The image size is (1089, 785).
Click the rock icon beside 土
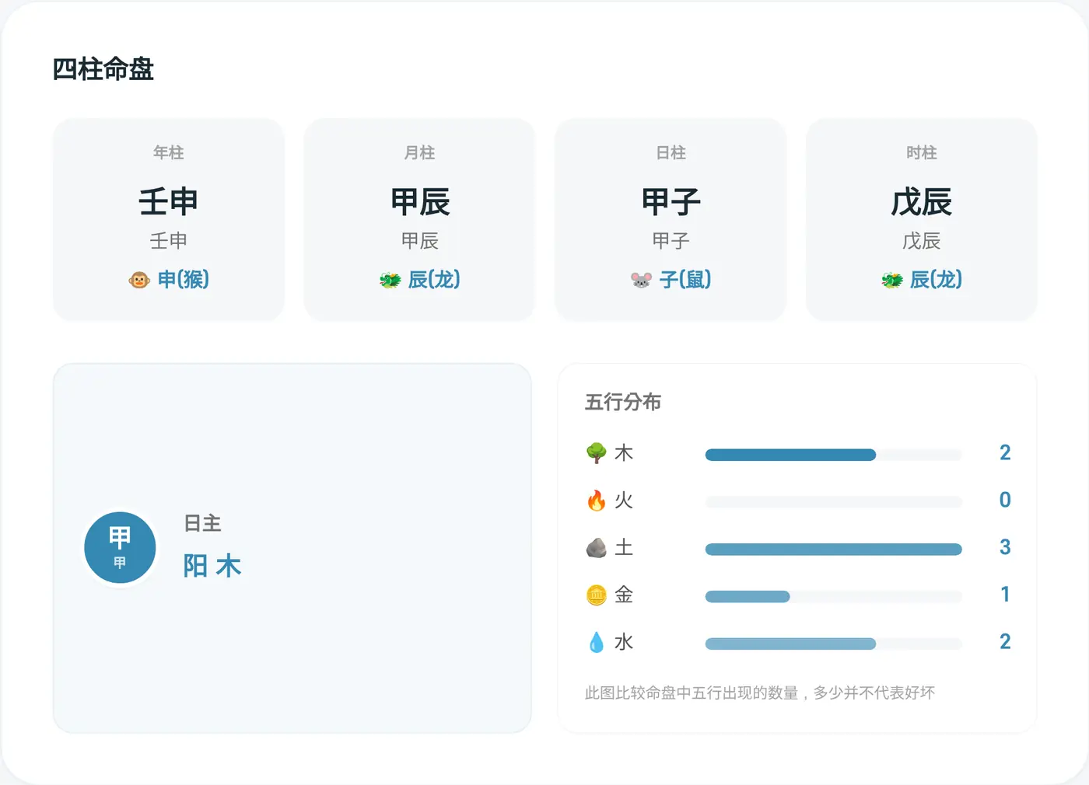pyautogui.click(x=597, y=548)
